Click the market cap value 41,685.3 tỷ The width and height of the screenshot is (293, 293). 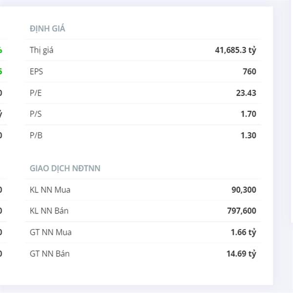(235, 50)
